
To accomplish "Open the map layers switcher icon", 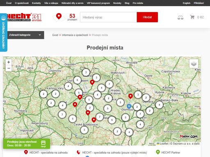I will [x=194, y=64].
